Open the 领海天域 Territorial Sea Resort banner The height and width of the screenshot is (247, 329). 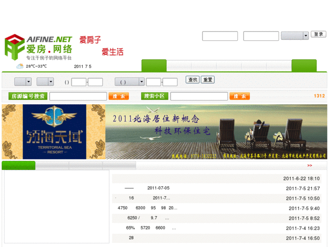54,131
